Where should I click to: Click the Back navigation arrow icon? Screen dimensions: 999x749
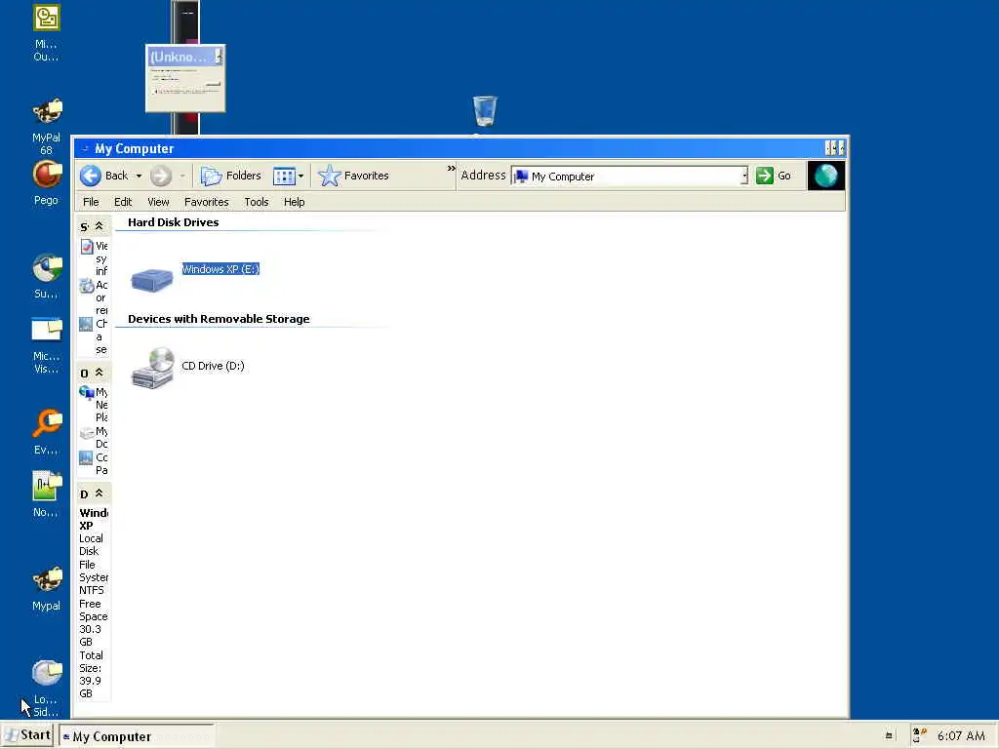[x=91, y=176]
